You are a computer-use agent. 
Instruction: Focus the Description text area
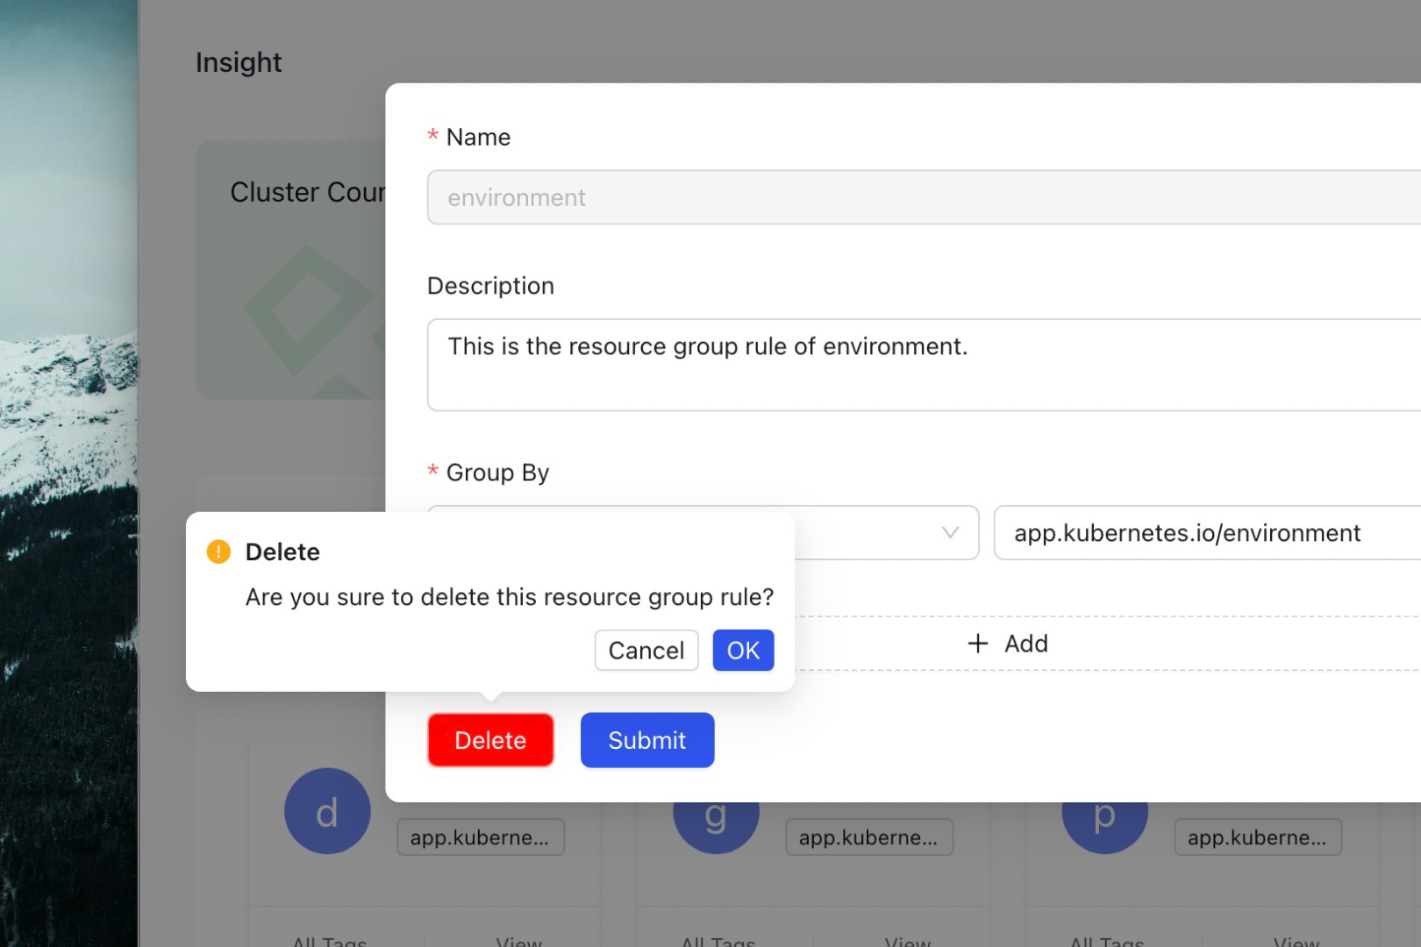(x=921, y=365)
